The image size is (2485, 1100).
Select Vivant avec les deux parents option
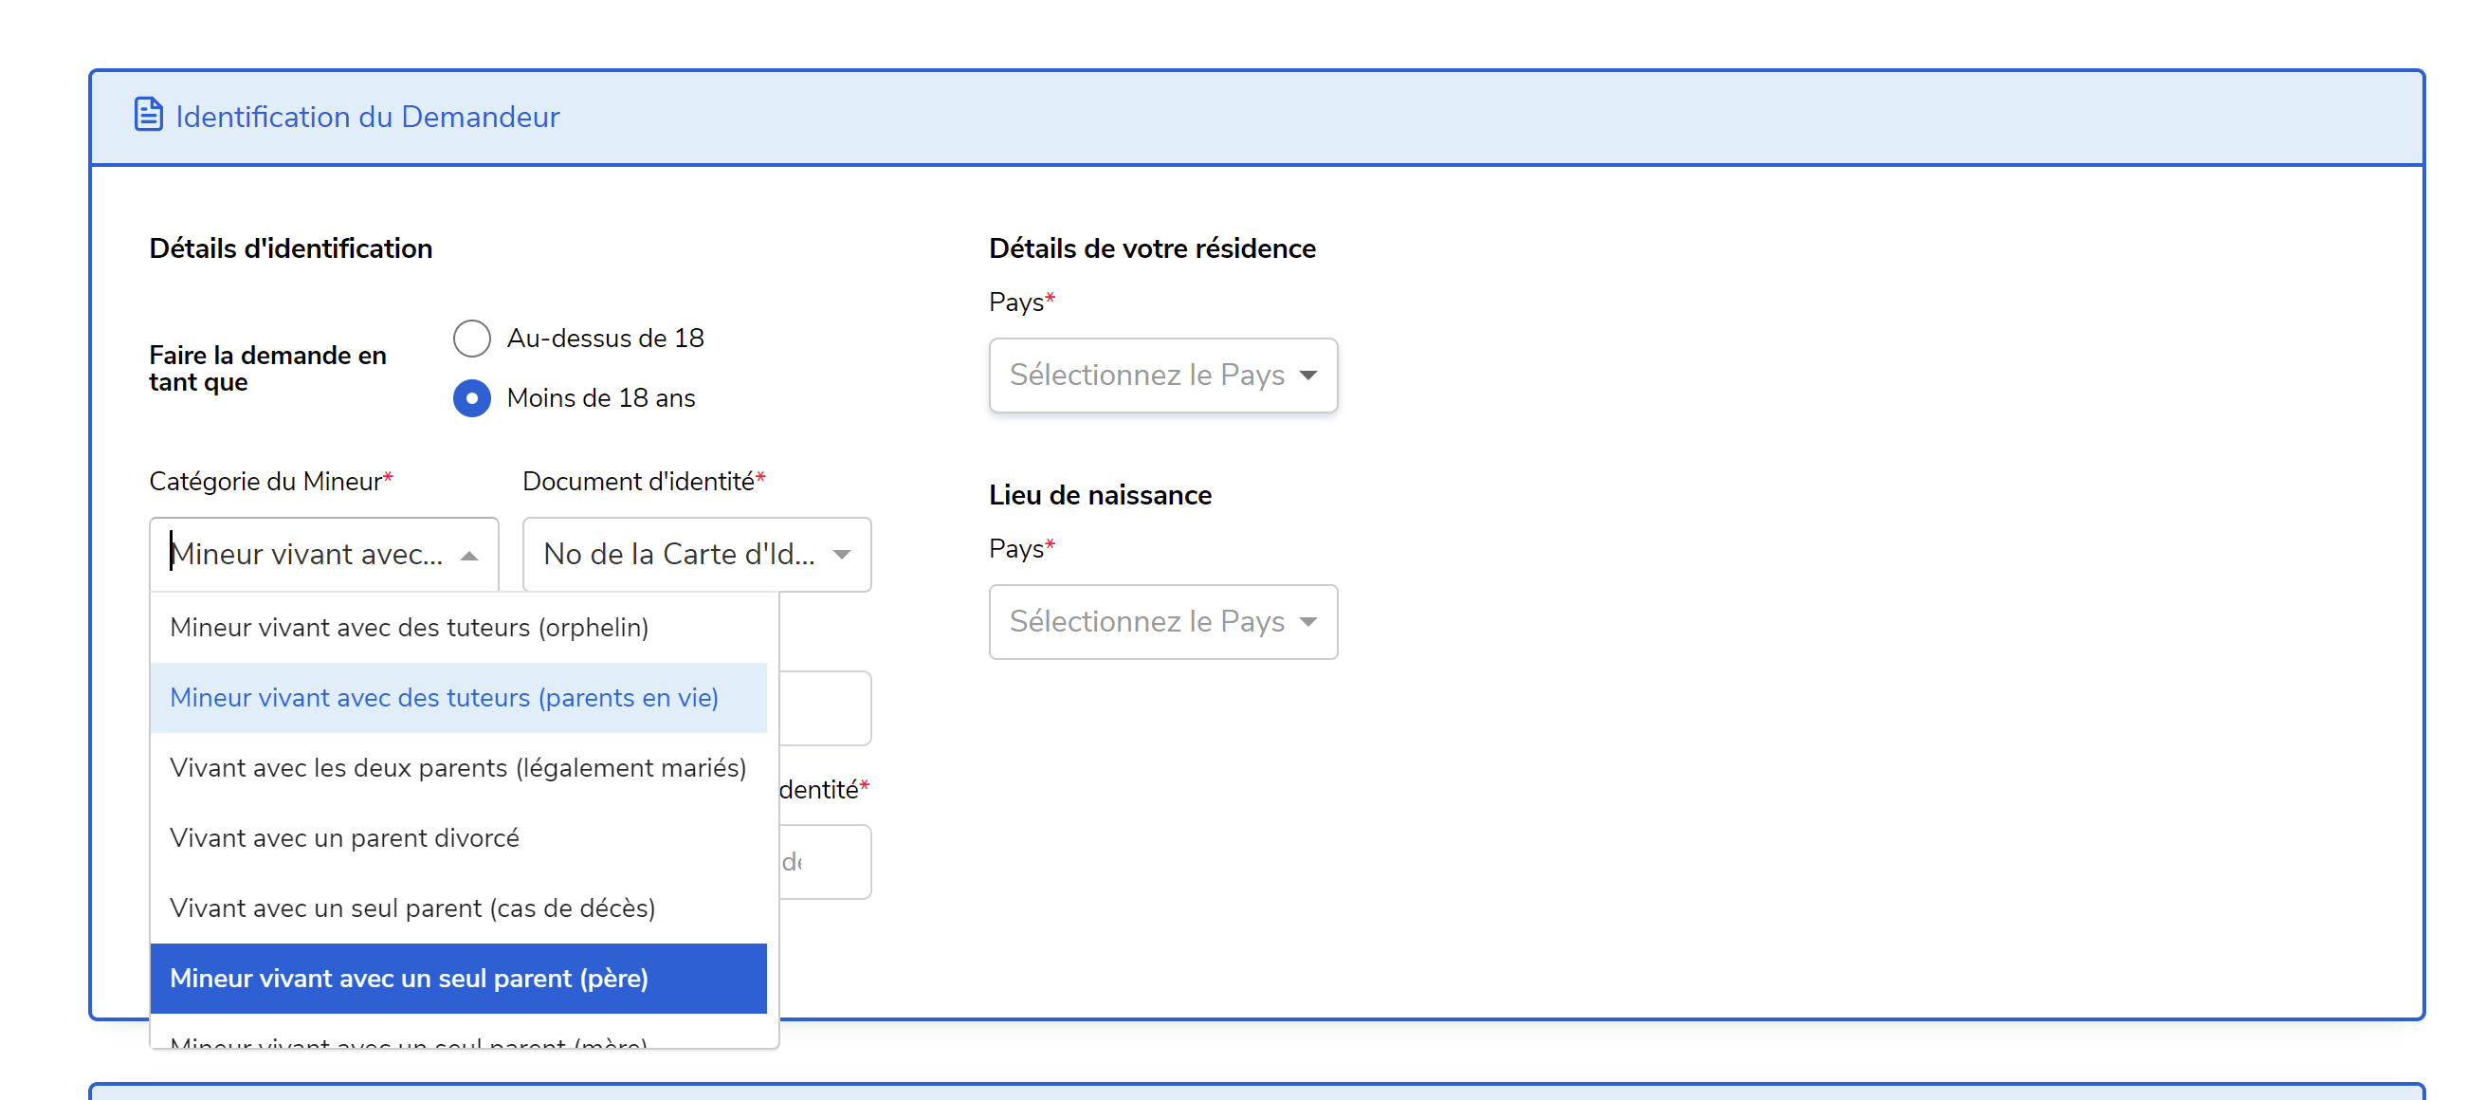(x=457, y=768)
